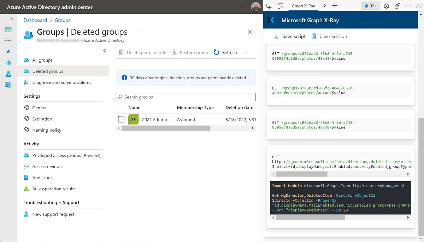The image size is (424, 242).
Task: Focus the Search groups field
Action: [x=185, y=97]
